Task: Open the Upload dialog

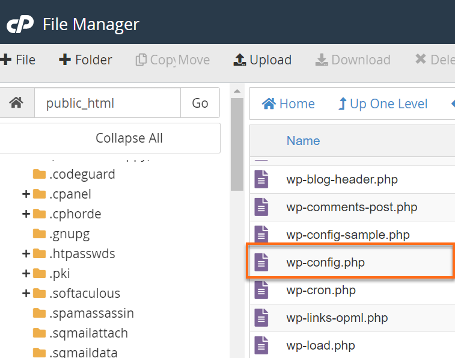Action: [263, 60]
